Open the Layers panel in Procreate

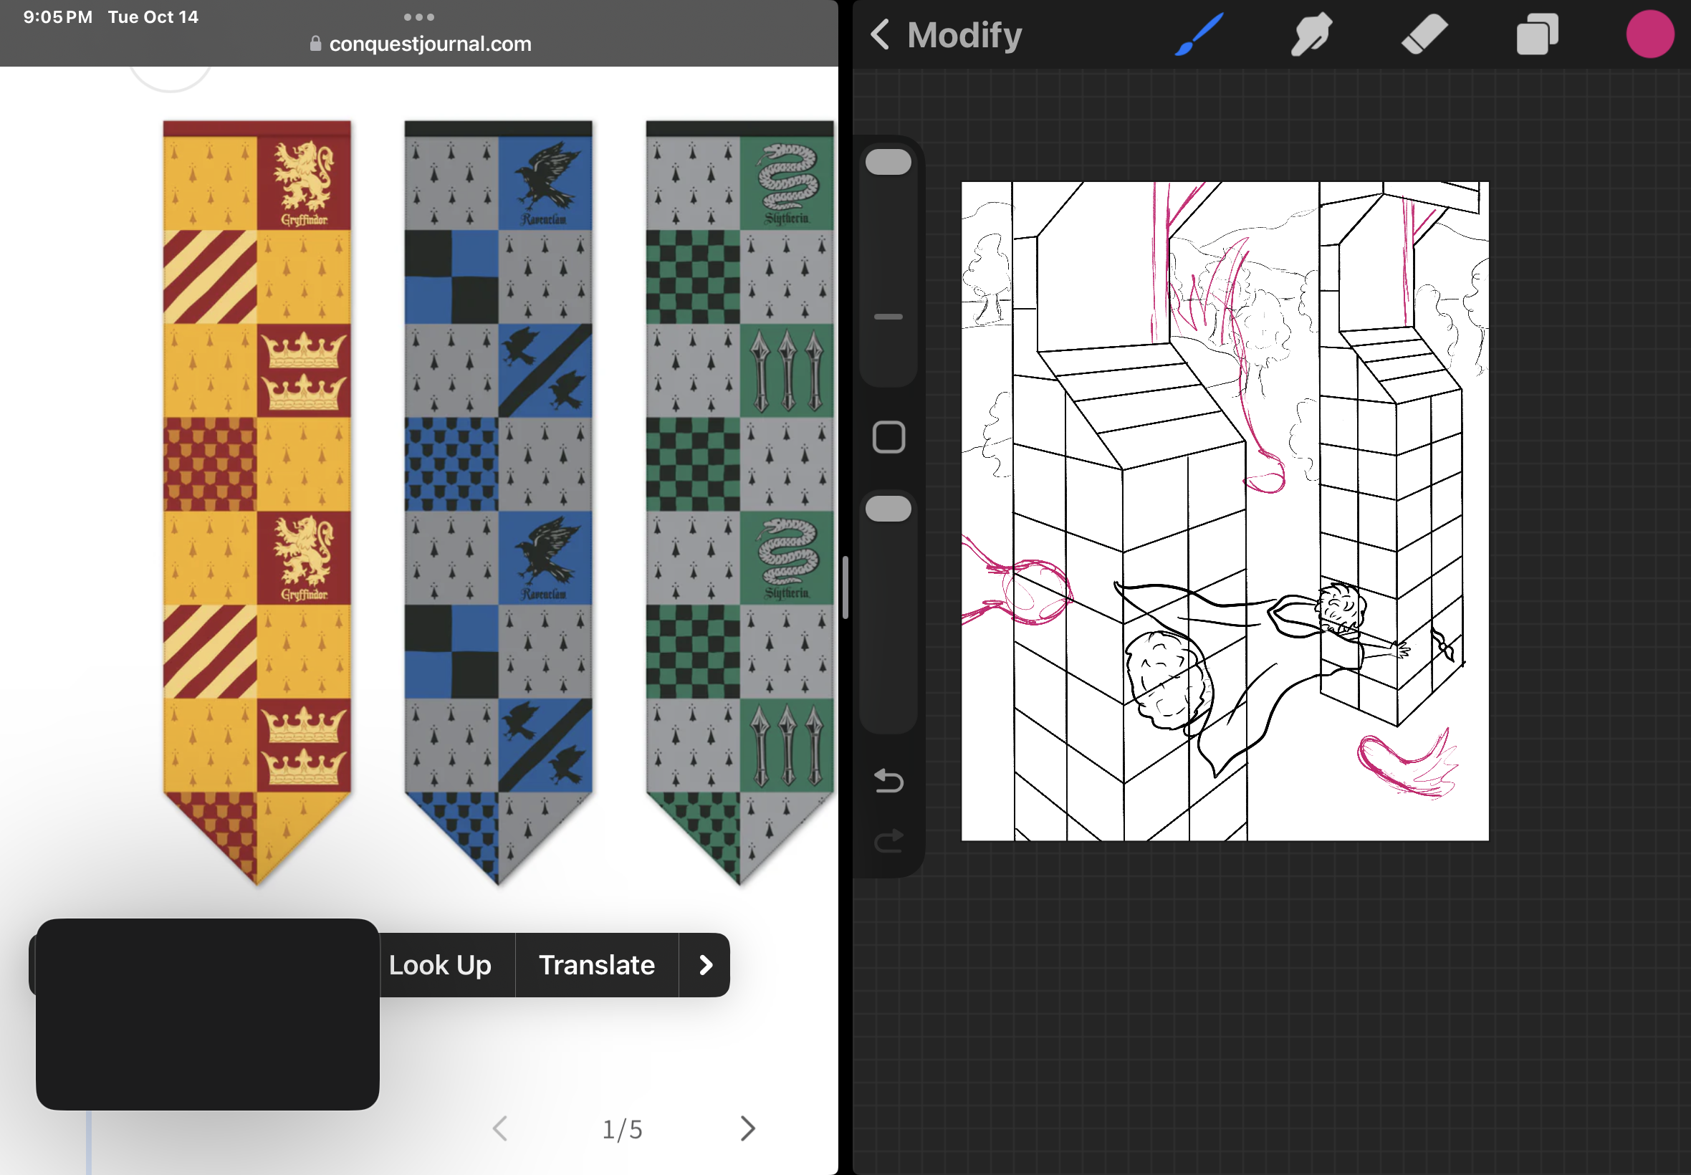click(x=1537, y=34)
